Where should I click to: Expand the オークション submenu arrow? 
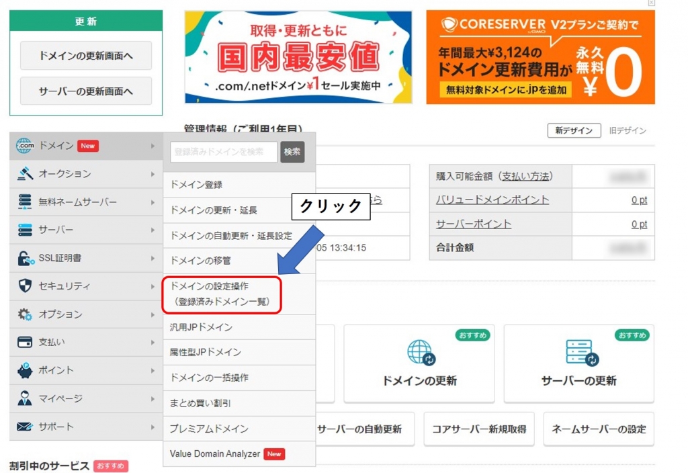(153, 174)
